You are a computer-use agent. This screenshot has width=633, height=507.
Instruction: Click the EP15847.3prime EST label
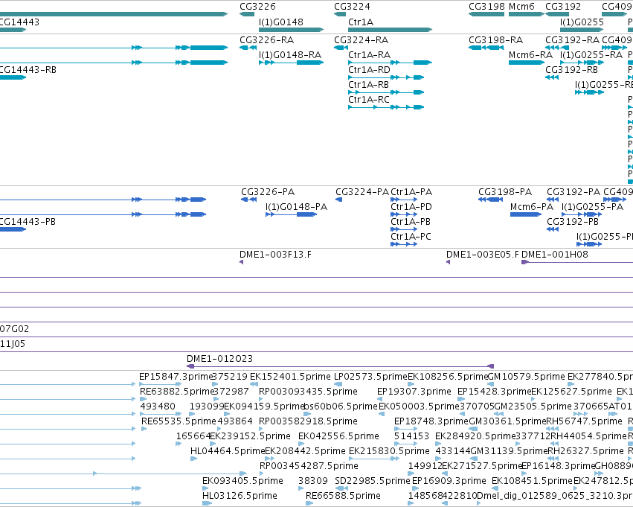point(176,377)
